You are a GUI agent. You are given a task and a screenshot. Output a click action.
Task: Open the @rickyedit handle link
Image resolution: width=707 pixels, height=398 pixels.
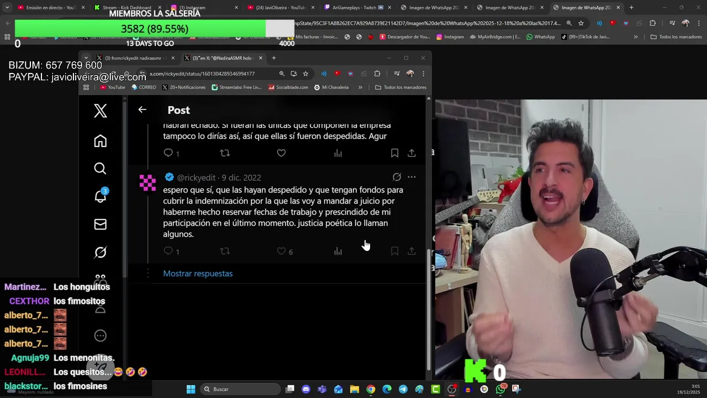click(196, 177)
